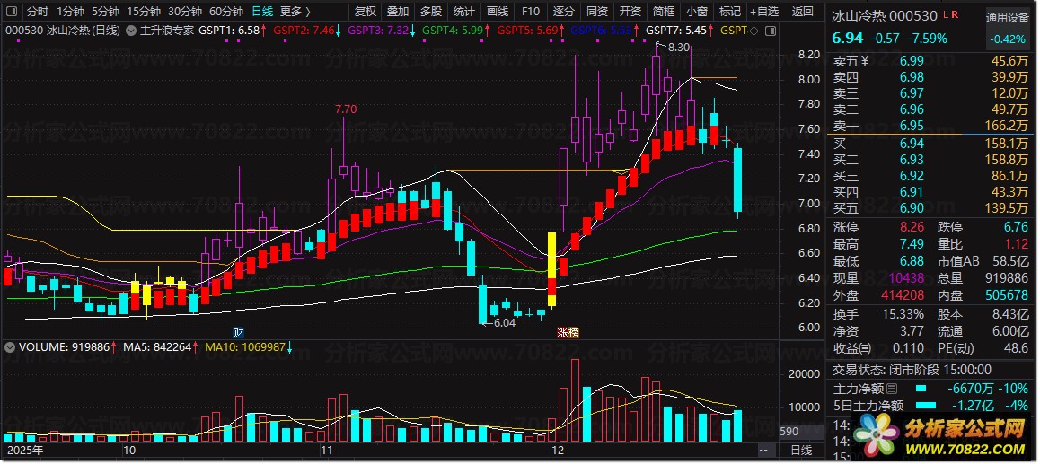
Task: Click the 5日主力净额 row
Action: point(932,406)
